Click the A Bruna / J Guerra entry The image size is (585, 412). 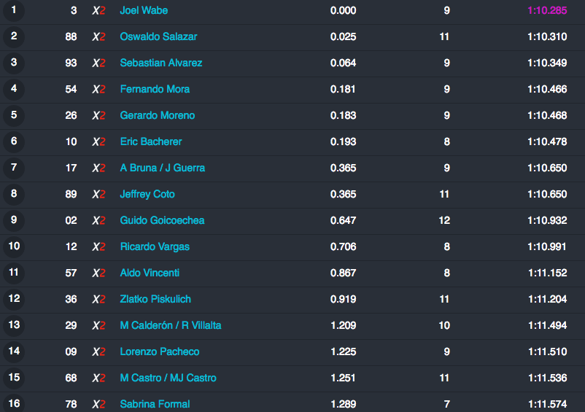pyautogui.click(x=162, y=168)
